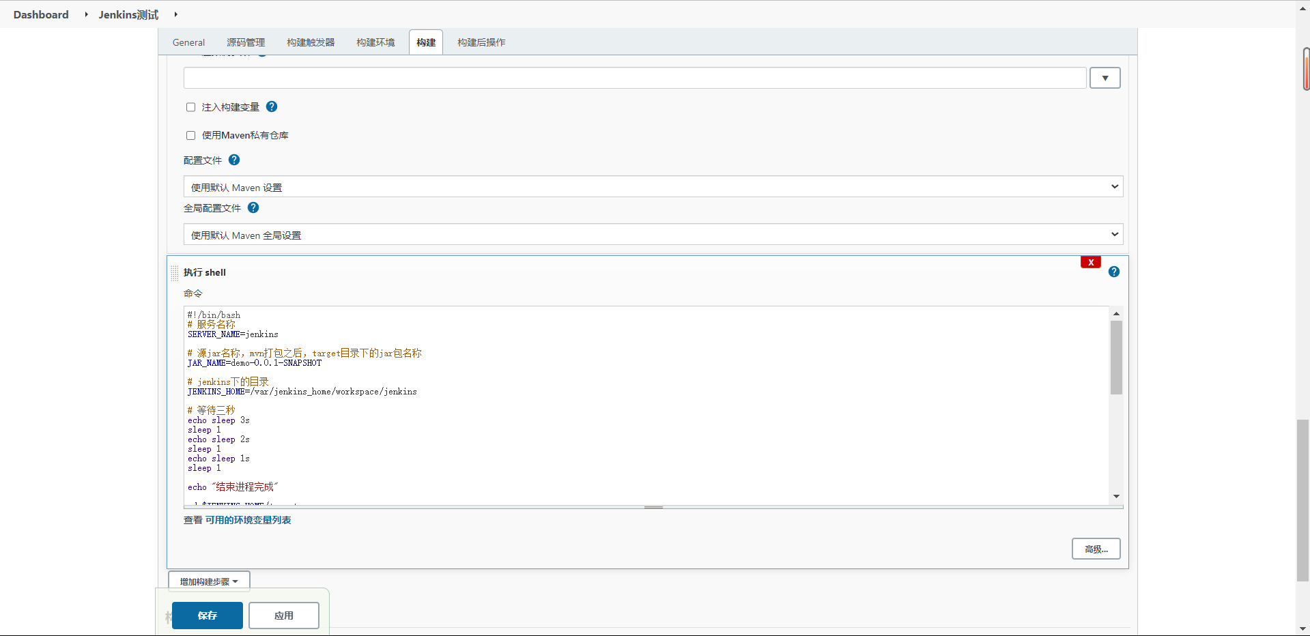Image resolution: width=1310 pixels, height=636 pixels.
Task: Show help for 执行 shell step
Action: pos(1113,272)
